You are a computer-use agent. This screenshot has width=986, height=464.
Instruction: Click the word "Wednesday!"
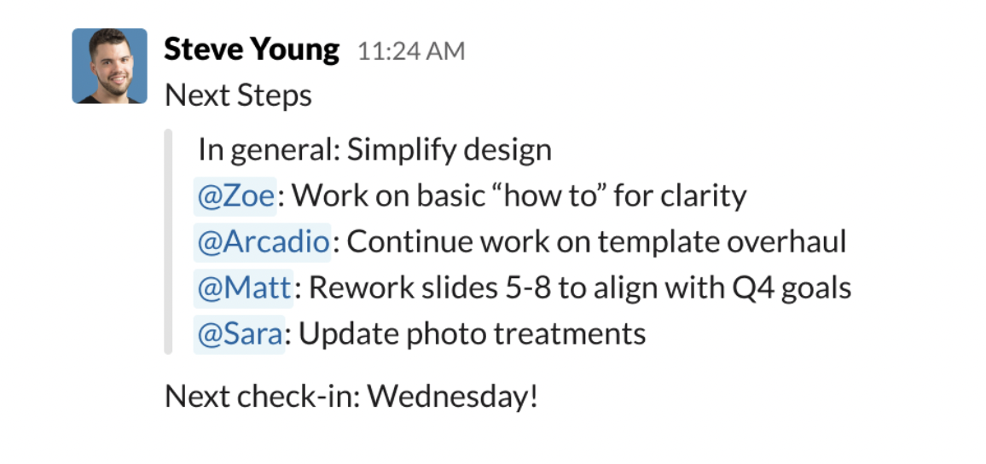click(453, 396)
